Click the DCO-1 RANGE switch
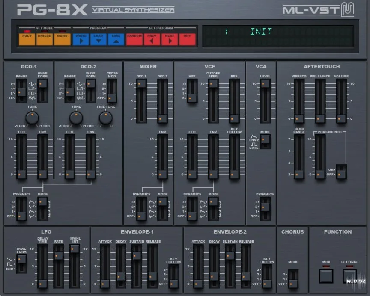 tap(21, 91)
